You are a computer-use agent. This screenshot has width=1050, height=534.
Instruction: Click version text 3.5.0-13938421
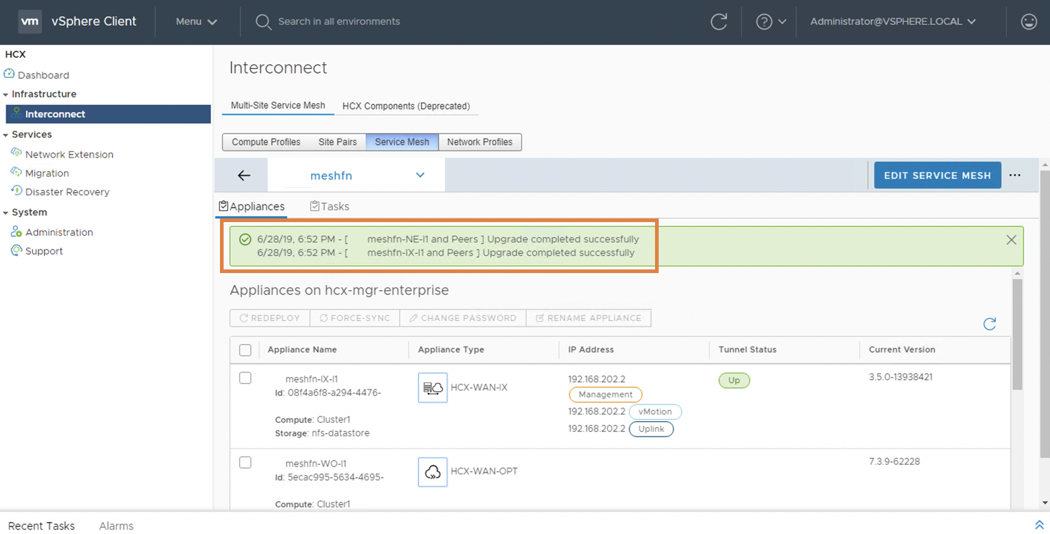[x=901, y=377]
